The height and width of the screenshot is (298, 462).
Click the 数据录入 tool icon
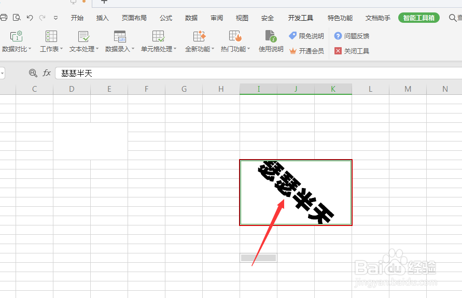[120, 36]
